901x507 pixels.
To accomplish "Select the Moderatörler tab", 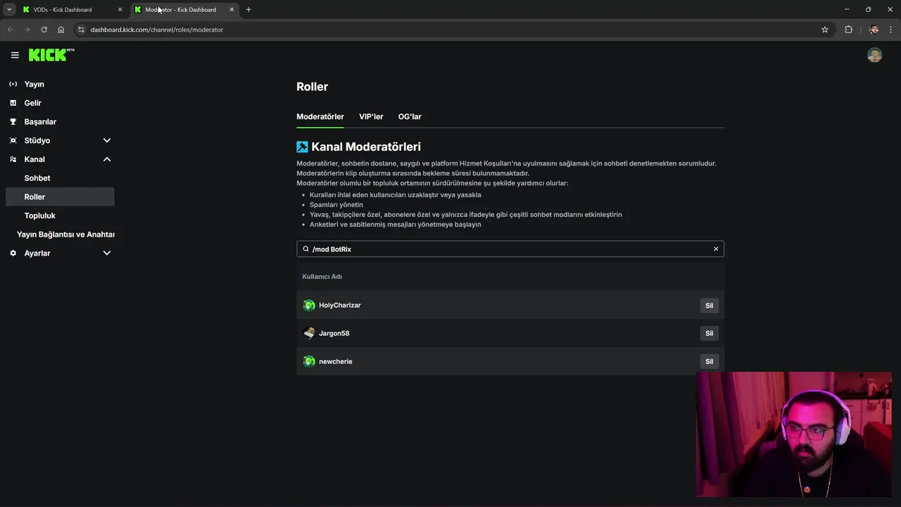I will [320, 116].
